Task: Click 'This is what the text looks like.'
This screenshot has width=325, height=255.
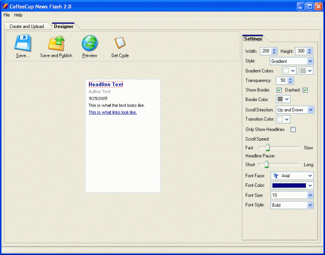Action: (x=117, y=105)
